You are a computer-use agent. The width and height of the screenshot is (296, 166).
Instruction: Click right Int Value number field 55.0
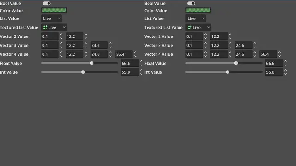[274, 72]
